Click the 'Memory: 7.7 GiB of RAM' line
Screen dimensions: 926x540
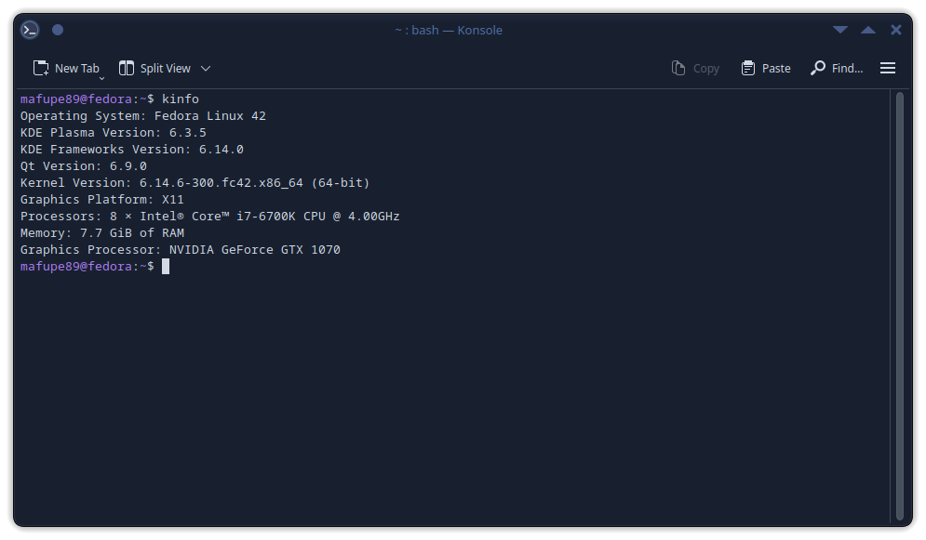pyautogui.click(x=102, y=233)
